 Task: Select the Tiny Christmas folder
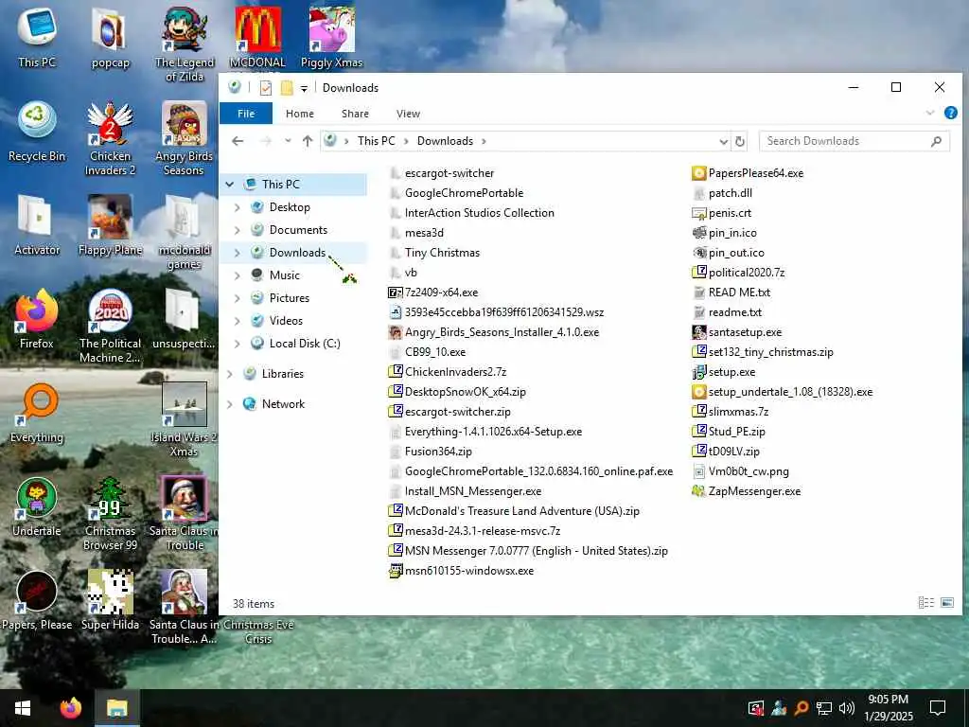pos(443,252)
